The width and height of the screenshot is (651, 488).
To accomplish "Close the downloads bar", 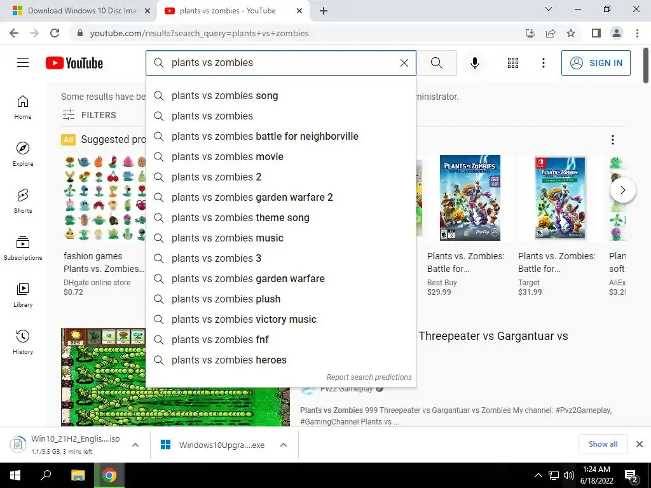I will click(640, 444).
